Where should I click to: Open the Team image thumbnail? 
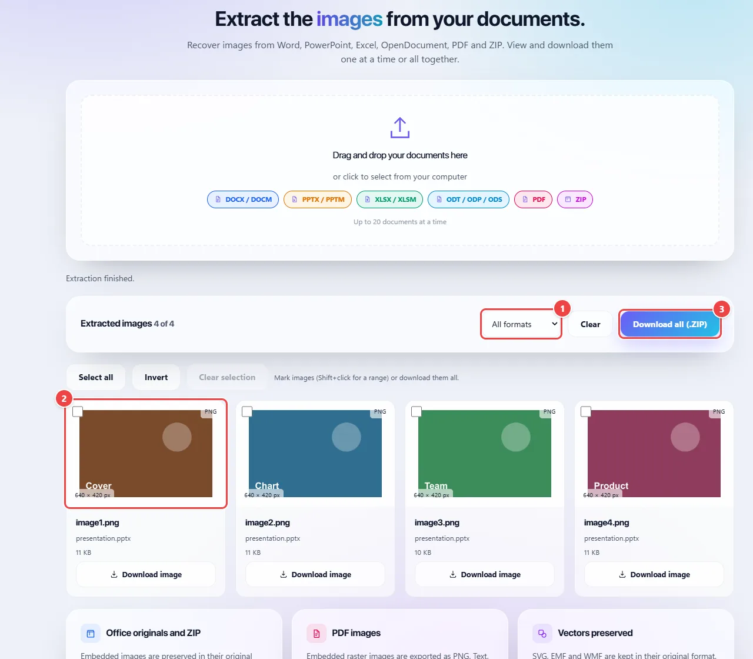click(485, 454)
